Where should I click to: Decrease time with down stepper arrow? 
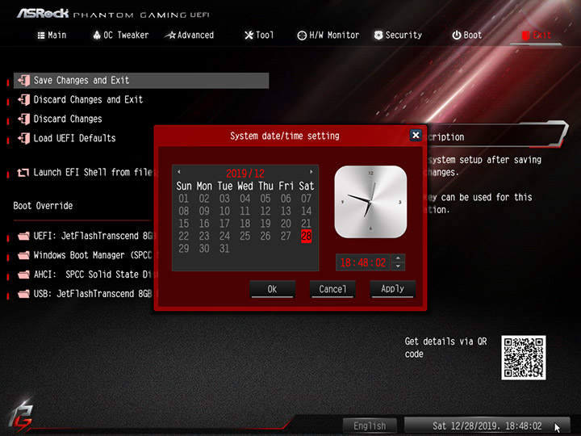click(398, 266)
